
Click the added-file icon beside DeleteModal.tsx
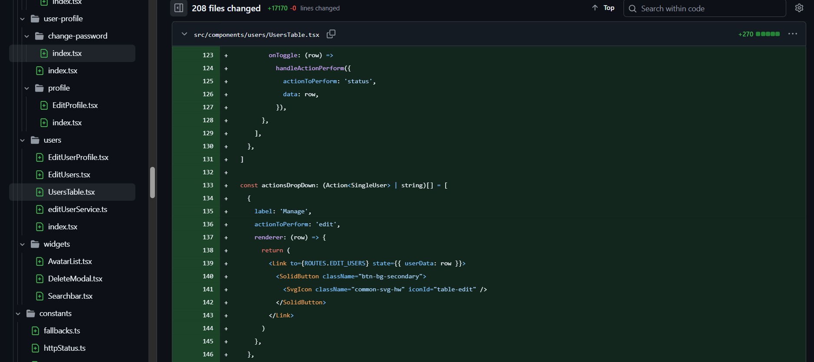click(x=40, y=279)
